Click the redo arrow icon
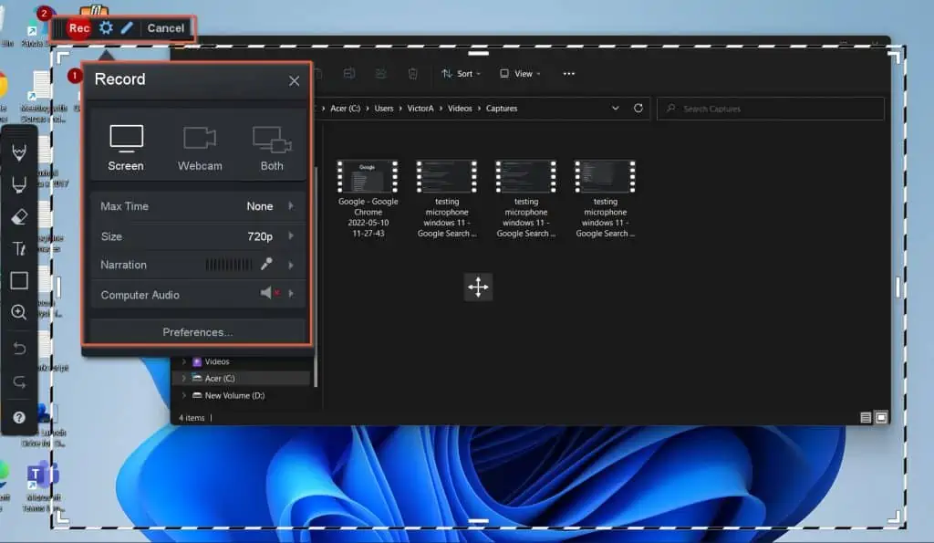Image resolution: width=934 pixels, height=543 pixels. click(x=18, y=381)
